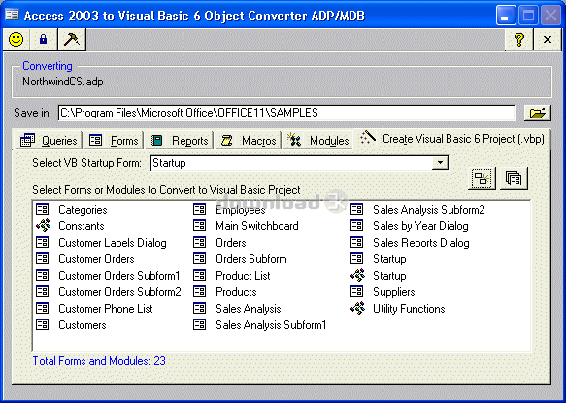Select the Orders Subform icon
Image resolution: width=566 pixels, height=403 pixels.
(199, 258)
